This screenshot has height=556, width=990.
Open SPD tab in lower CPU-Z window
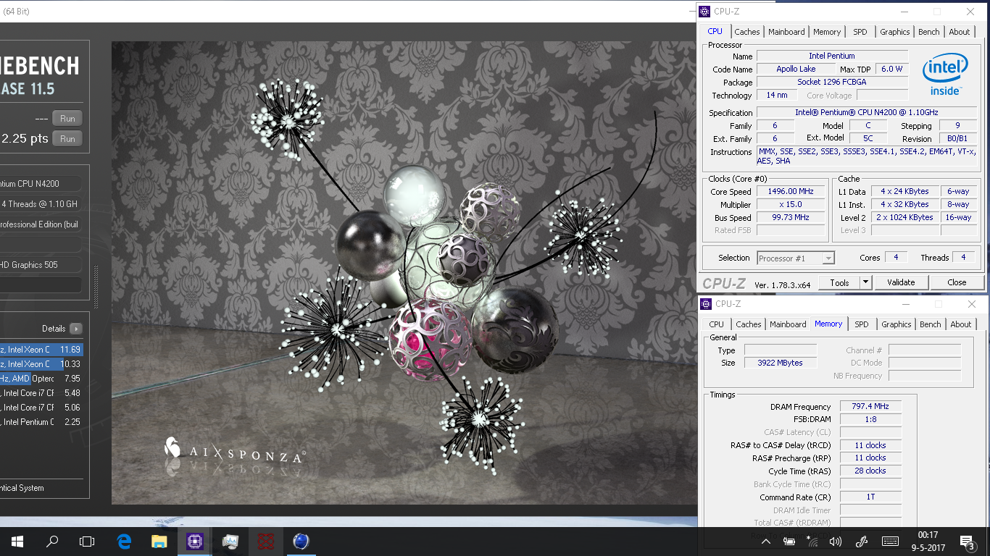(861, 324)
